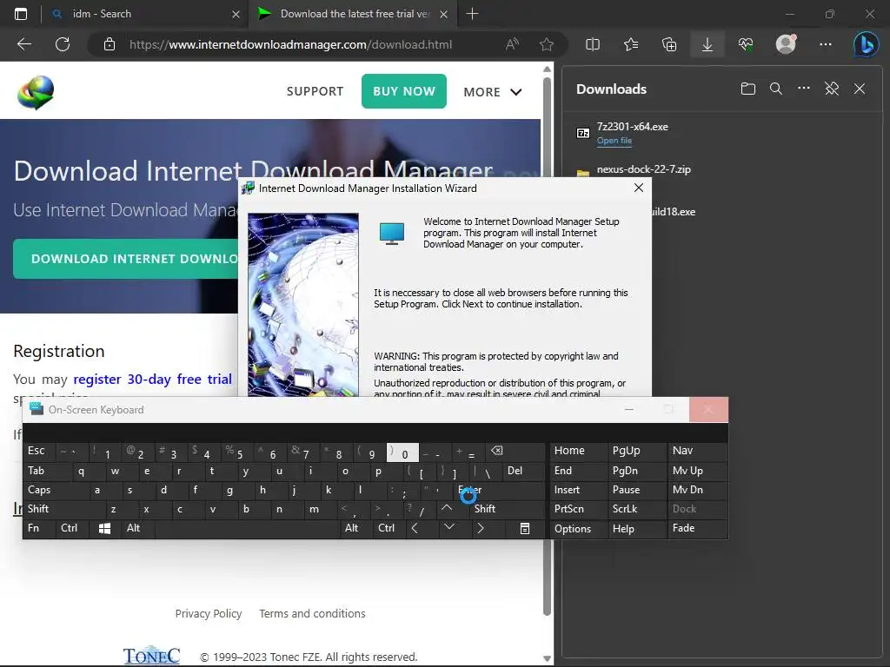
Task: Open downloads folder icon in Downloads panel
Action: pyautogui.click(x=748, y=89)
